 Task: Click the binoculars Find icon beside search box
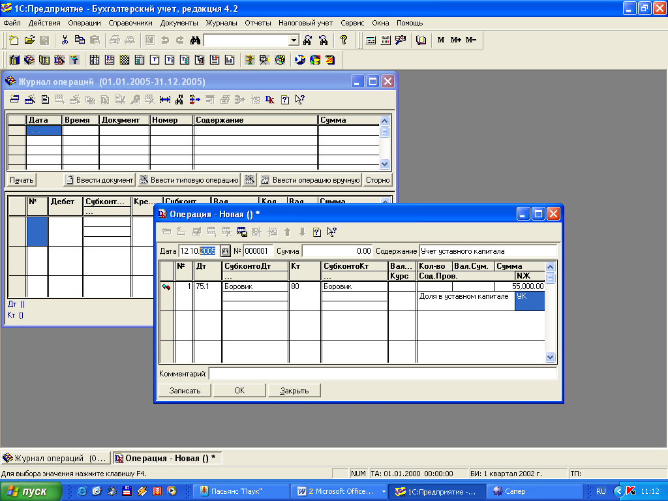click(x=195, y=40)
